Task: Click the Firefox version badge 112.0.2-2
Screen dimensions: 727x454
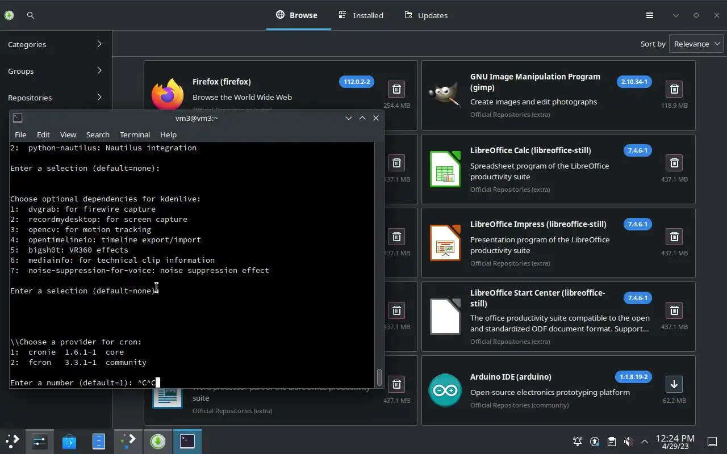Action: (x=357, y=82)
